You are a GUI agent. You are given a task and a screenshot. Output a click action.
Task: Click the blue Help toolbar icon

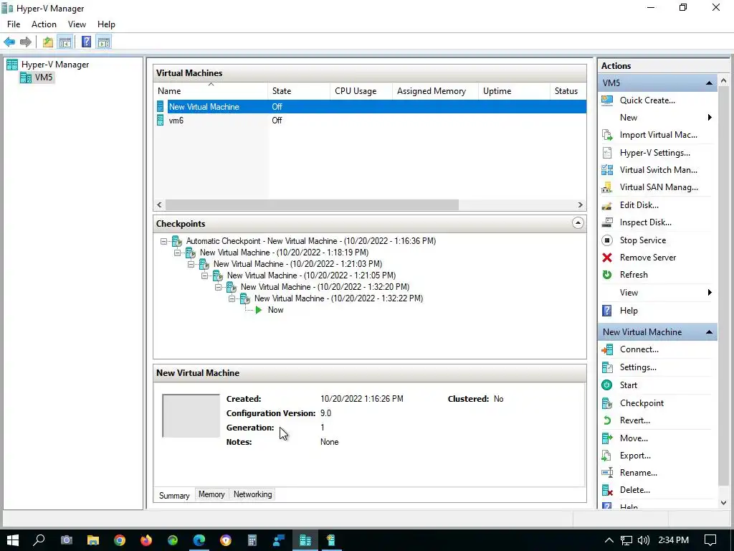pyautogui.click(x=86, y=42)
